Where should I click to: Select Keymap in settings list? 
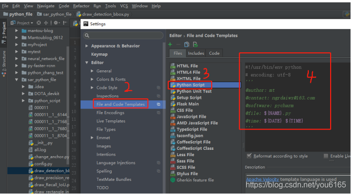click(100, 54)
